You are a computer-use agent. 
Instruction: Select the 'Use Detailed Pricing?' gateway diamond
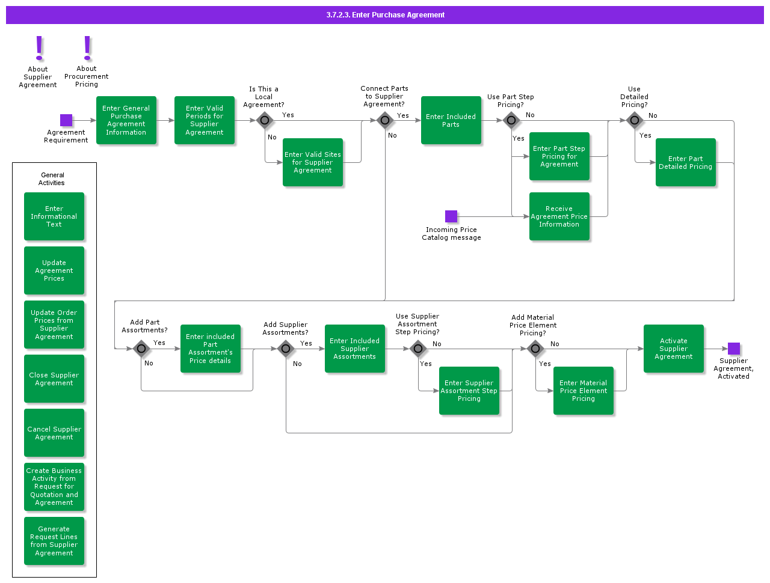click(635, 120)
